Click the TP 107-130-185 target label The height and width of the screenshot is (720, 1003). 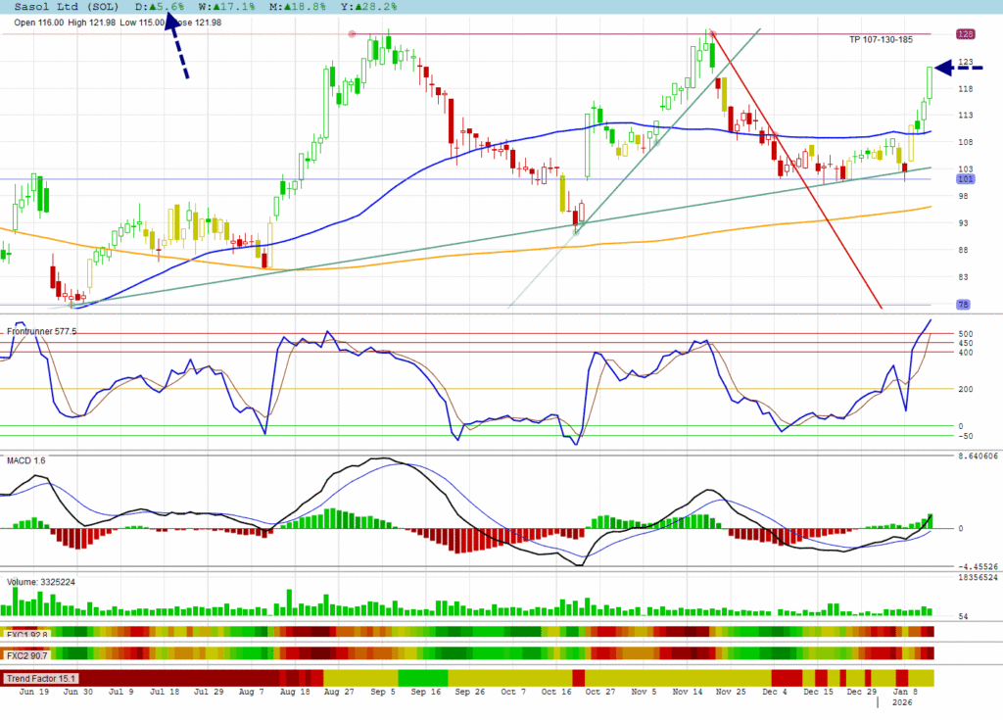tap(881, 39)
